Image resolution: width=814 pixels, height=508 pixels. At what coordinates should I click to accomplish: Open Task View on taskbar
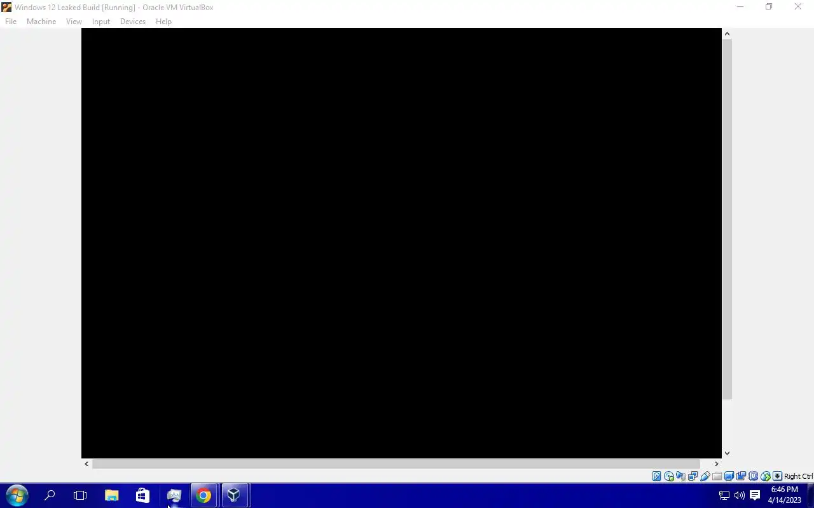pyautogui.click(x=80, y=495)
